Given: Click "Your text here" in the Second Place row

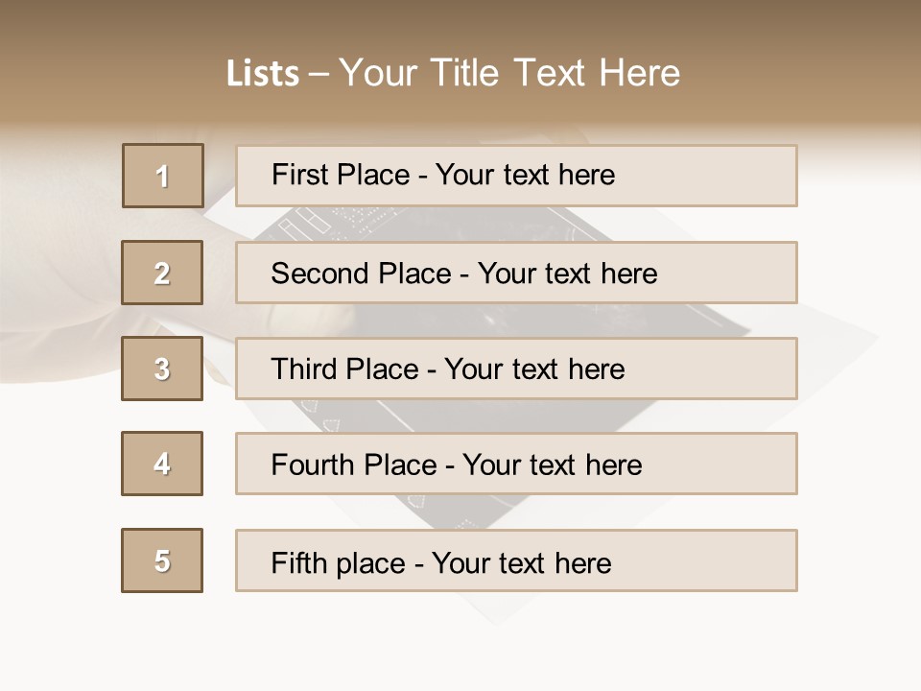Looking at the screenshot, I should [567, 274].
